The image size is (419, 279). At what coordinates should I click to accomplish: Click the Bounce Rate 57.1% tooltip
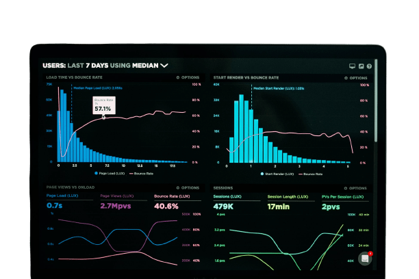point(103,106)
